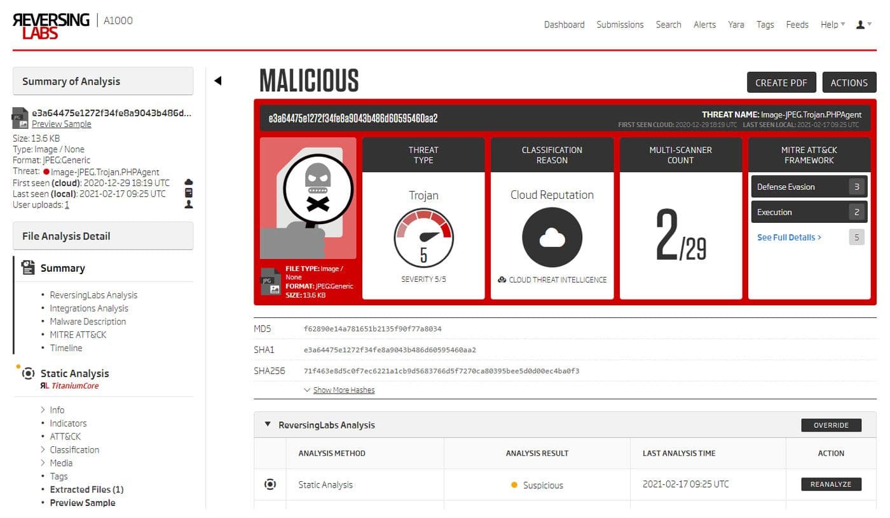Open the Help dropdown menu
This screenshot has width=890, height=518.
(x=832, y=25)
